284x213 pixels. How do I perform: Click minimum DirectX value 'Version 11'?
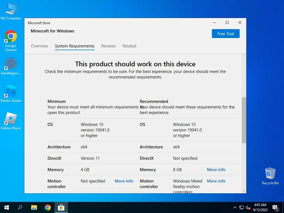click(90, 158)
